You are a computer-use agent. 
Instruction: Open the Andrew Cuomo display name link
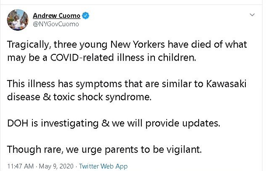[x=56, y=16]
